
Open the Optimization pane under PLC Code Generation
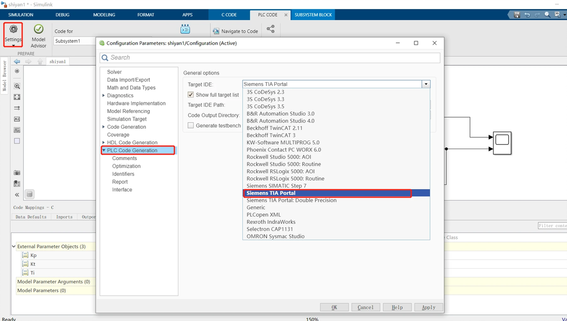[126, 166]
